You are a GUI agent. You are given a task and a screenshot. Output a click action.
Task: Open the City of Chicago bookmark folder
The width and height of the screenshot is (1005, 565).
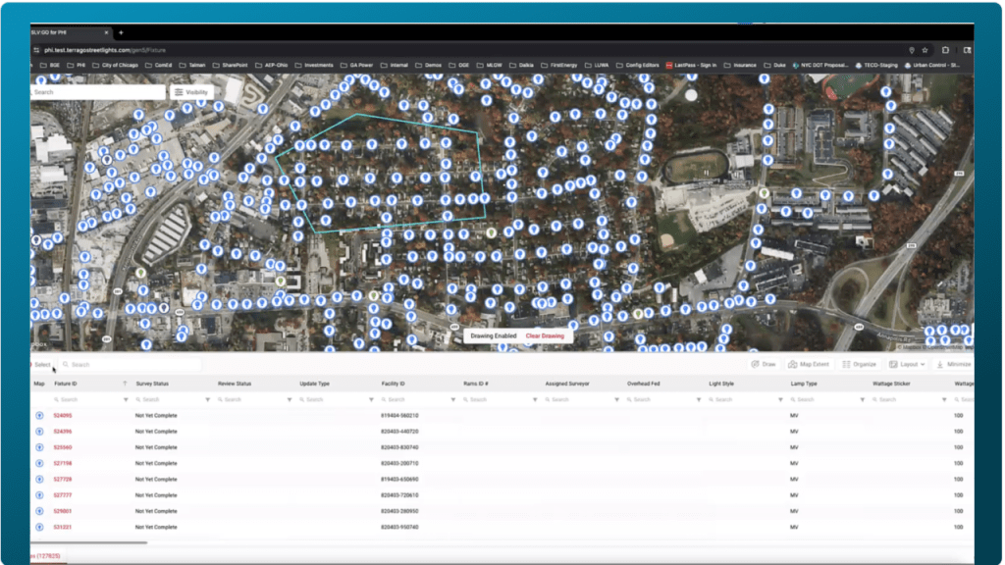pos(125,65)
